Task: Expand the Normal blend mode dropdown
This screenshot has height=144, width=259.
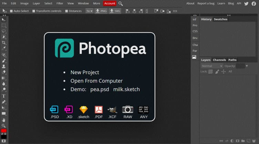Action: click(x=212, y=66)
